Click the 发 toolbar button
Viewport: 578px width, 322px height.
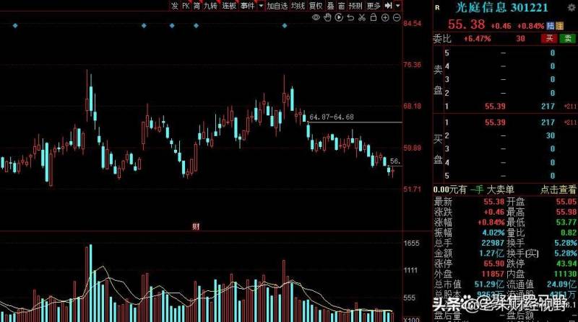(175, 6)
